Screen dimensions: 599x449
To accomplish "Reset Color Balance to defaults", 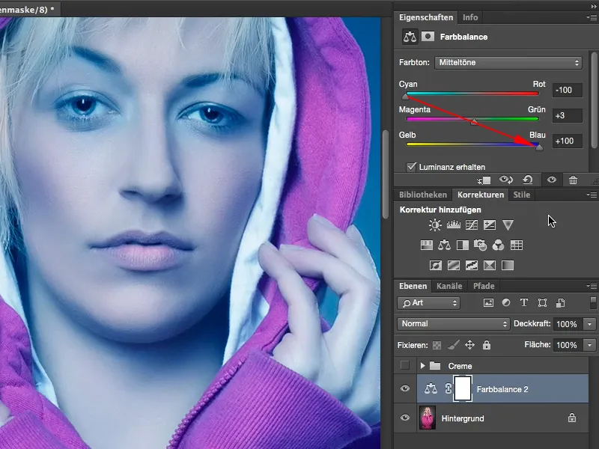I will point(527,180).
